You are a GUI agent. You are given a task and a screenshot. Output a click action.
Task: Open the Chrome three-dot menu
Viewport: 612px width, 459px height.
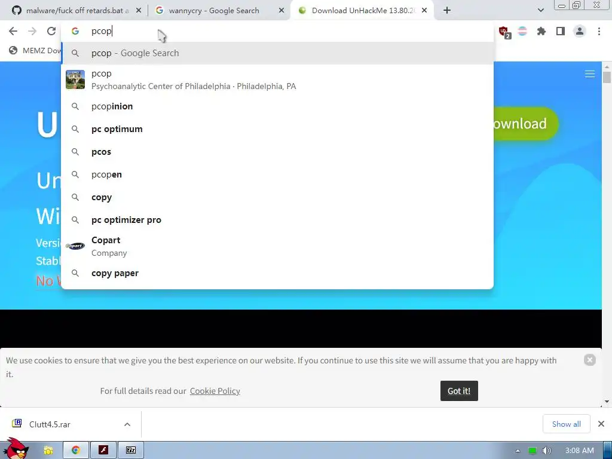coord(599,31)
